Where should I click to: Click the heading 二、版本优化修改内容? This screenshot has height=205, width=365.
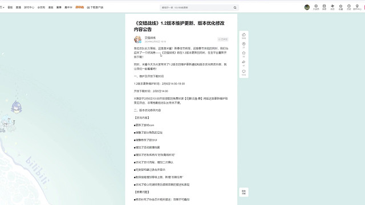[x=147, y=110]
